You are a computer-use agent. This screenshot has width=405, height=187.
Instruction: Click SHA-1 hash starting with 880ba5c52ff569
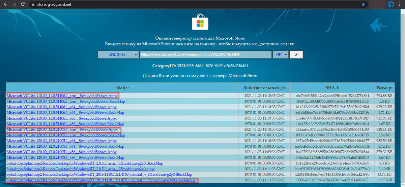click(332, 181)
